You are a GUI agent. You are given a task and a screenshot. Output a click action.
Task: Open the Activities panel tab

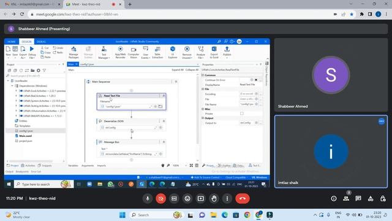pos(28,166)
